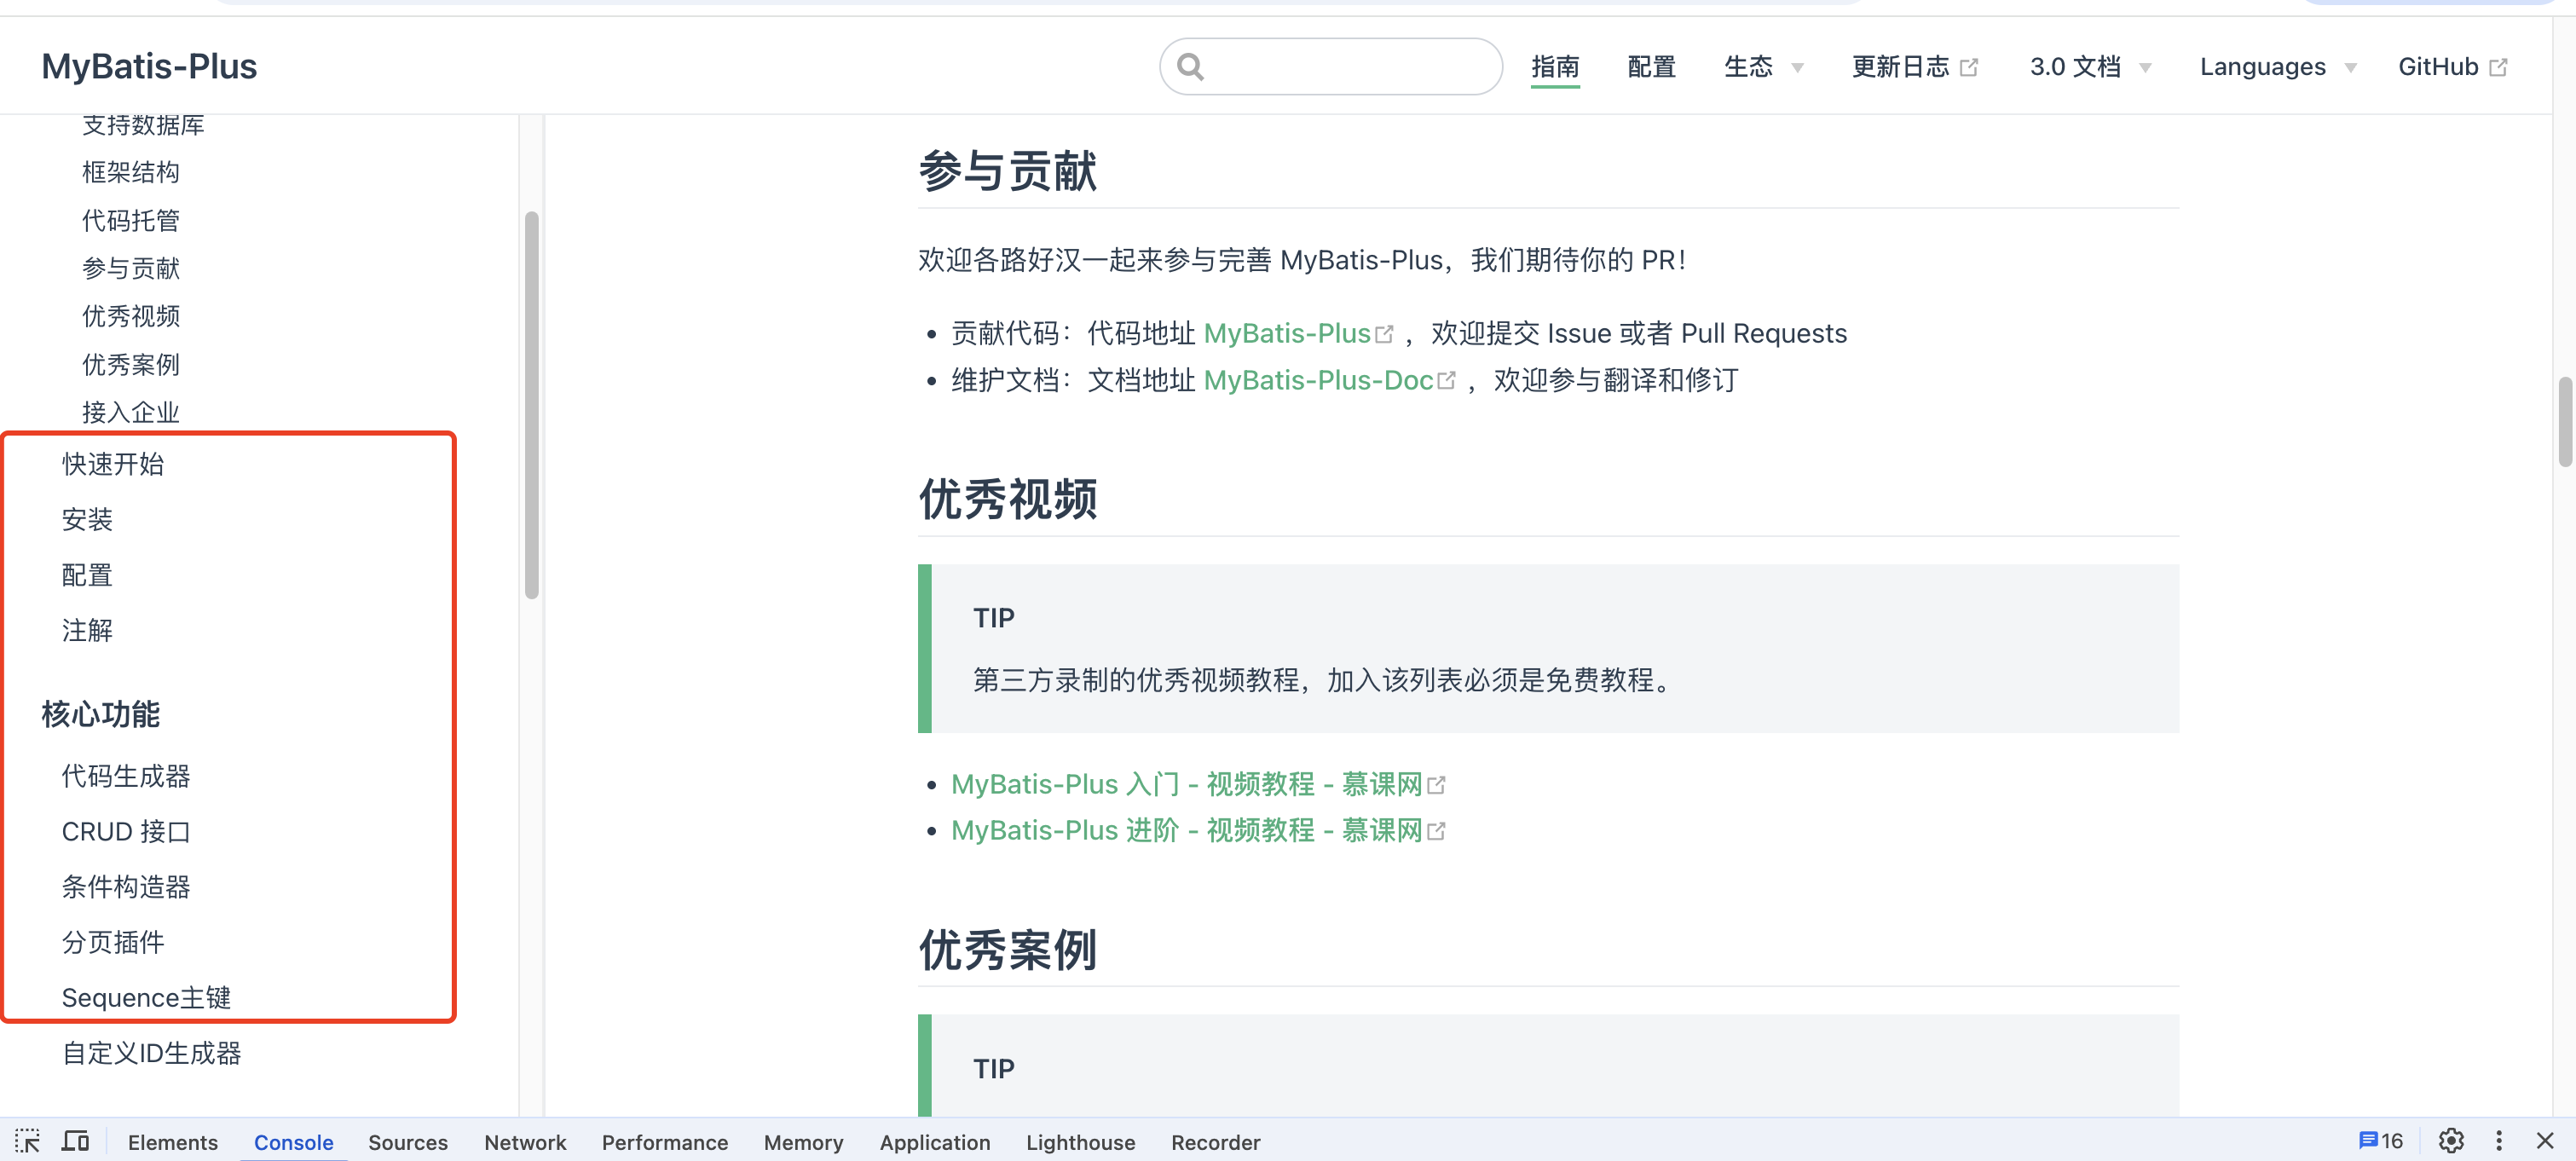Click external icon after MyBatis-Plus-Doc link

click(x=1446, y=381)
